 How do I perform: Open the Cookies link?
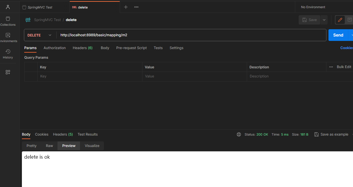(347, 48)
